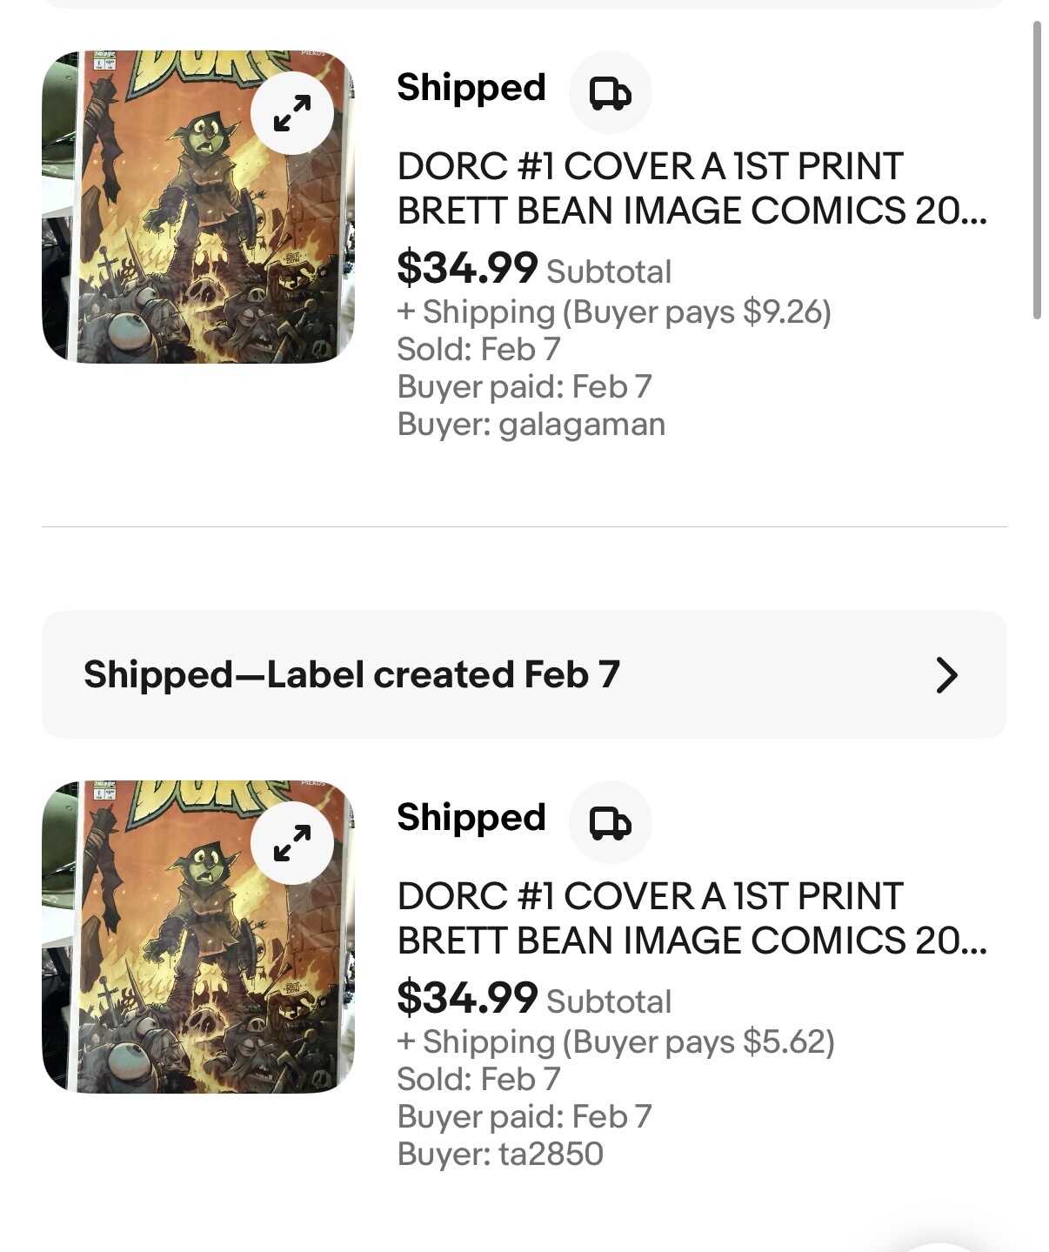Expand the image on ta2850's DORC order
Screen dimensions: 1049x1252
pyautogui.click(x=292, y=843)
